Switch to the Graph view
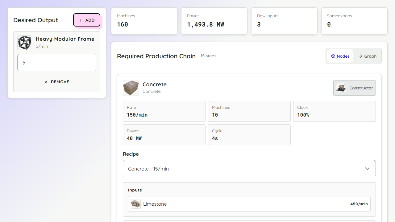Viewport: 395px width, 222px height. click(x=367, y=56)
